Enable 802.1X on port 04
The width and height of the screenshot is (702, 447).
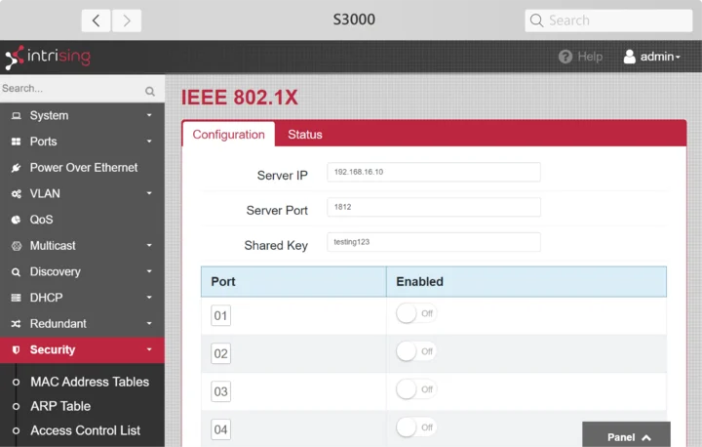click(416, 427)
